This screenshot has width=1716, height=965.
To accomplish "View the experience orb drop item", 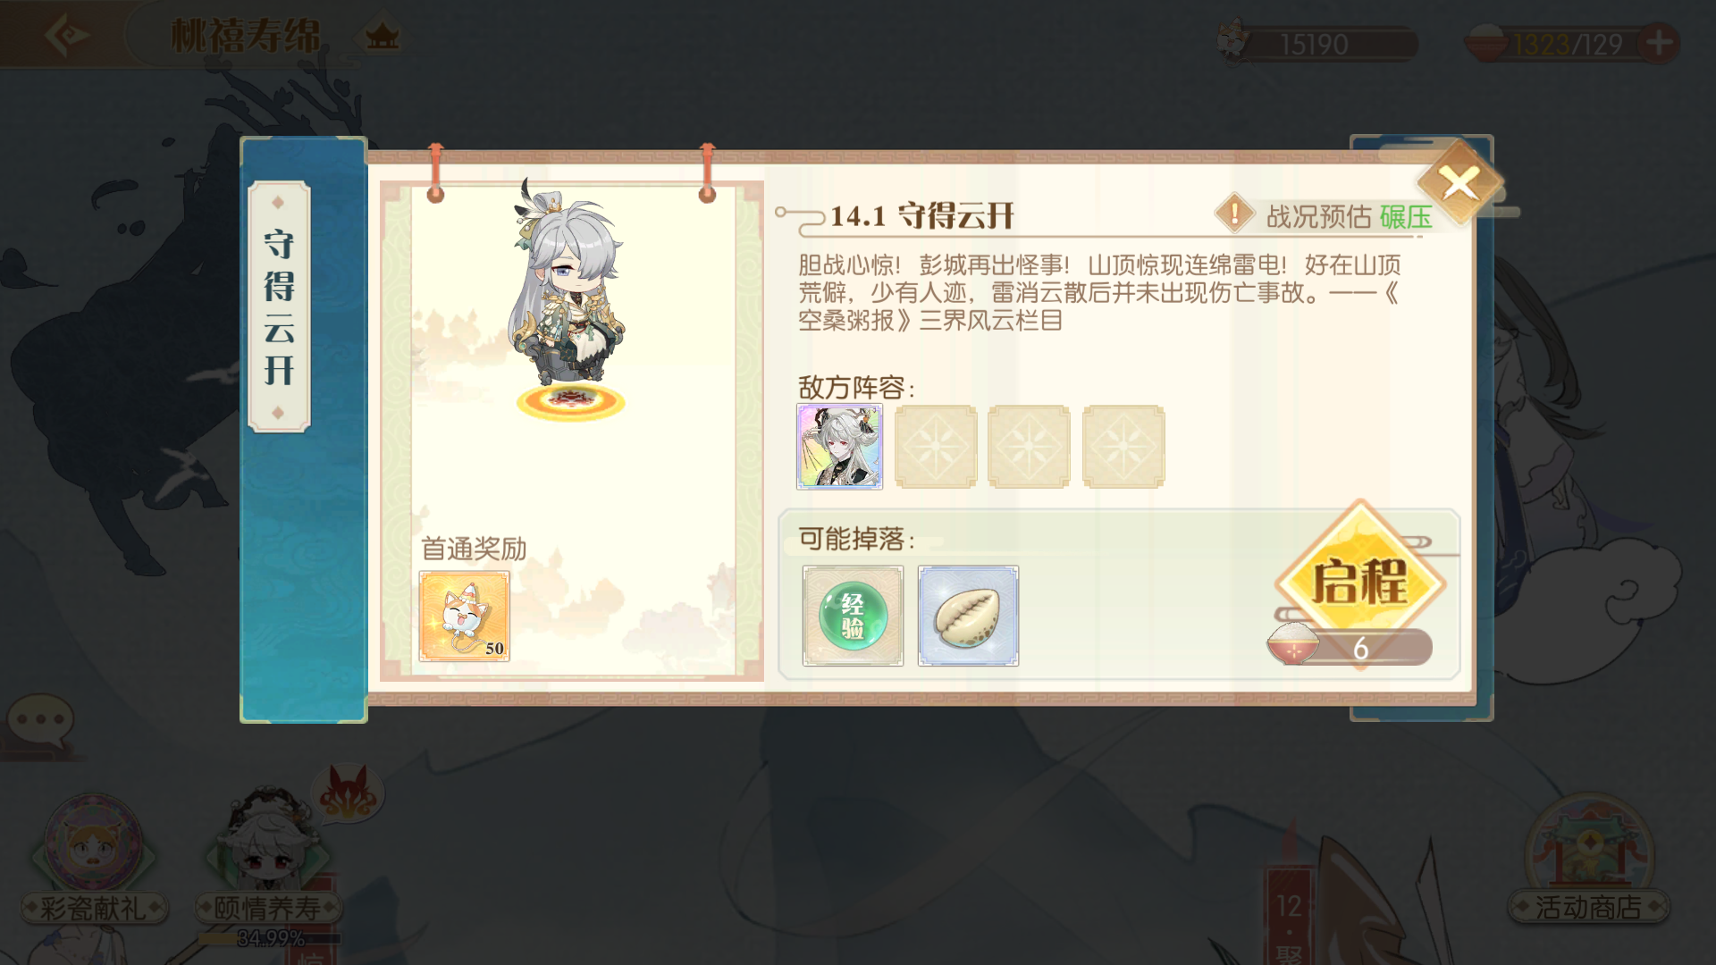I will tap(853, 616).
